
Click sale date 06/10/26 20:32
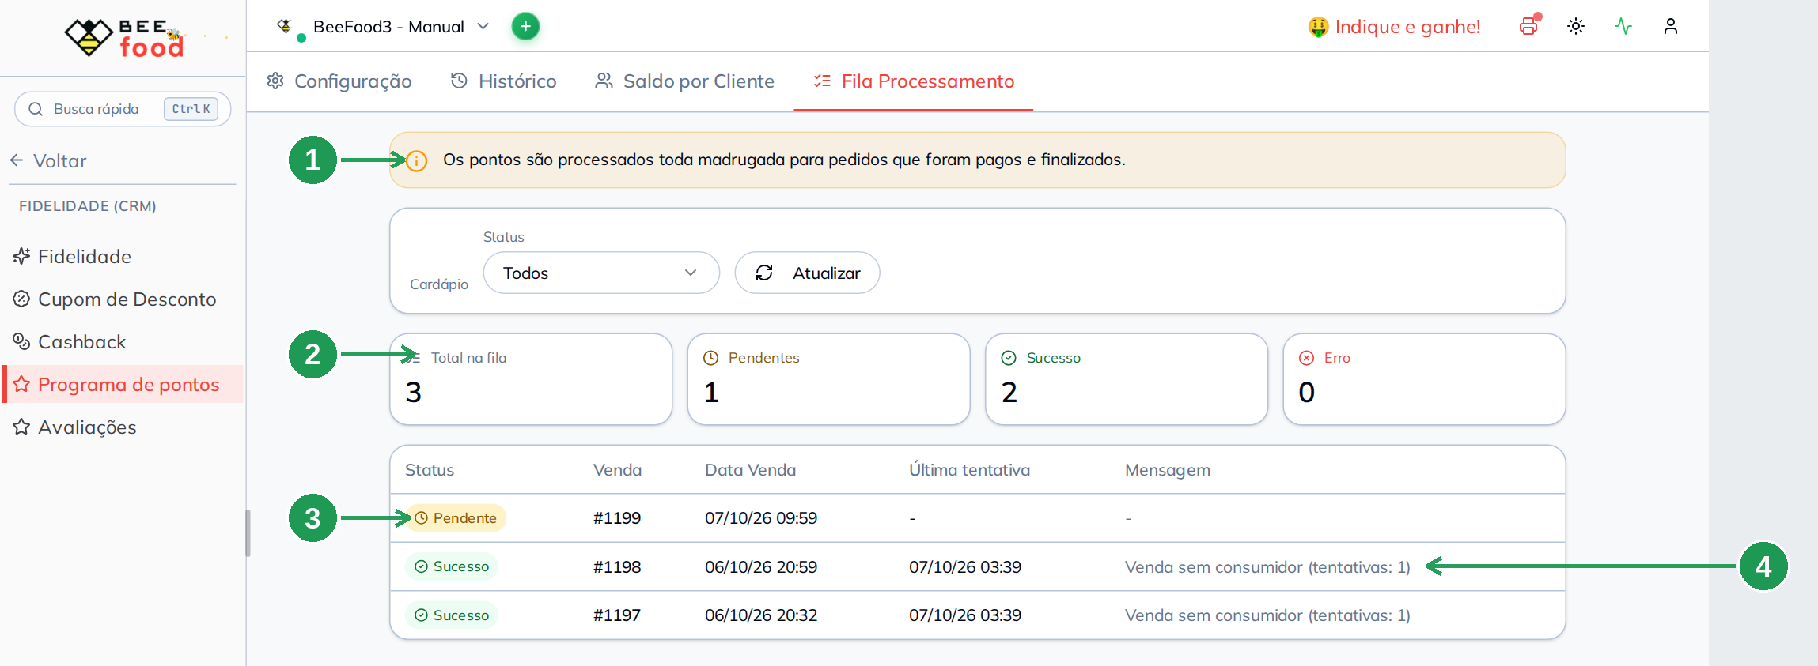[761, 615]
